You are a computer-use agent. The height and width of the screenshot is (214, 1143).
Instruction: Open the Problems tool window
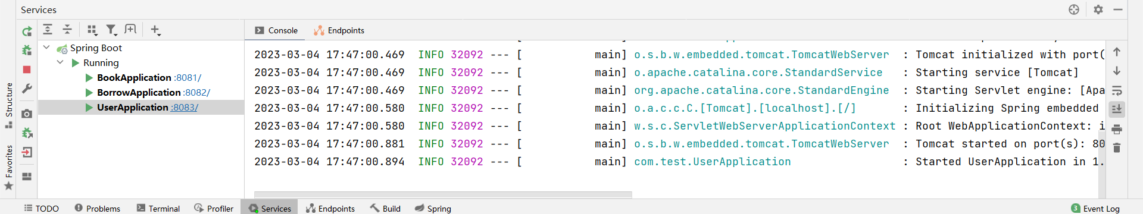[98, 208]
